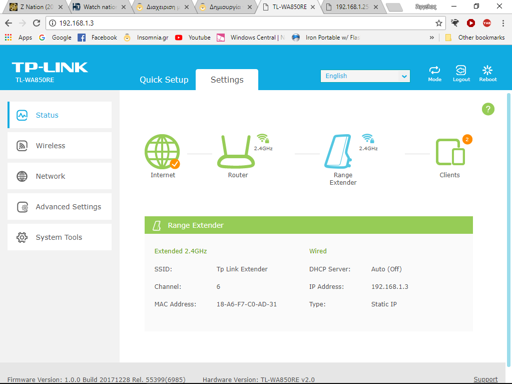
Task: Click the router's 2.4GHz wifi signal icon
Action: click(x=263, y=139)
